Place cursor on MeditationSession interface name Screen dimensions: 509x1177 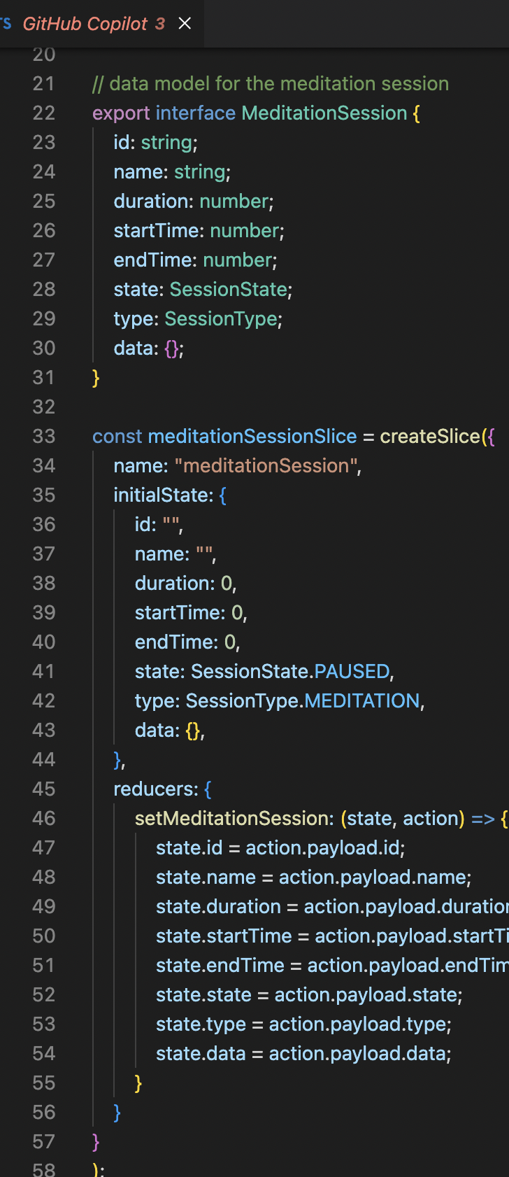pos(324,113)
